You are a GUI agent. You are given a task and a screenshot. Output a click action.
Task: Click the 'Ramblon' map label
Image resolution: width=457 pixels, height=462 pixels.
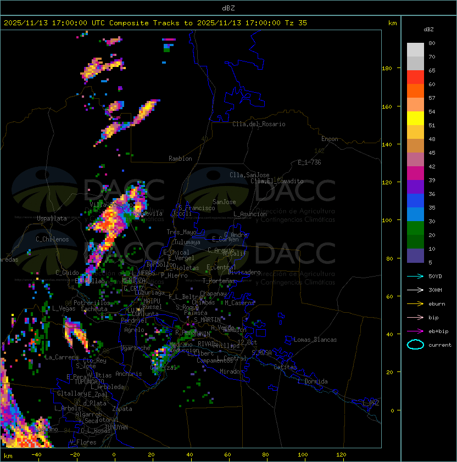[180, 159]
